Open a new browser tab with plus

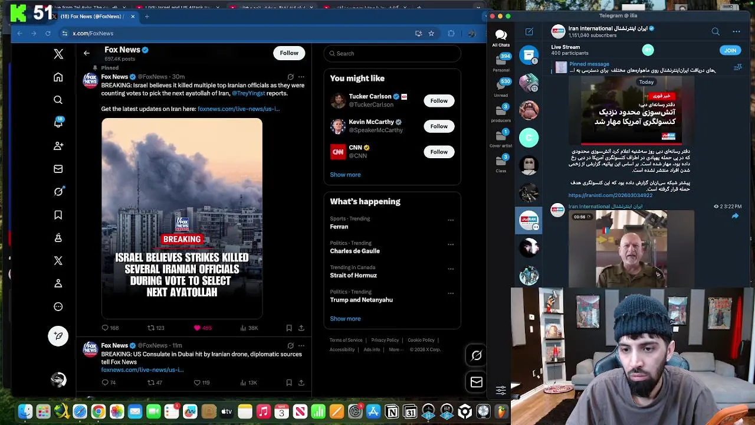tap(147, 17)
